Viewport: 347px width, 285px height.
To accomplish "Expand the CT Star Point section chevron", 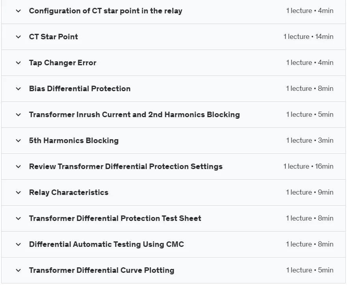I will pos(19,37).
